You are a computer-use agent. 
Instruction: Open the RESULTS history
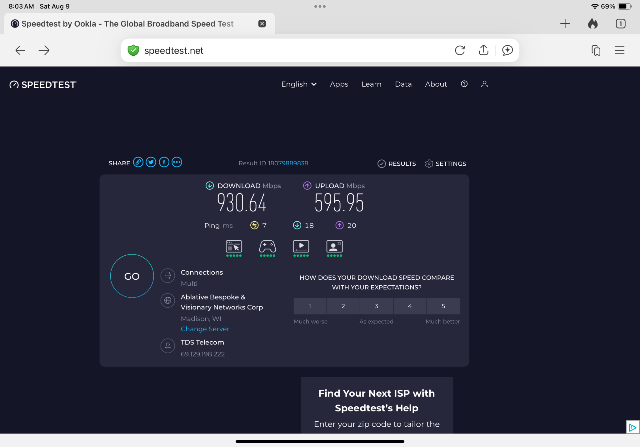[397, 164]
